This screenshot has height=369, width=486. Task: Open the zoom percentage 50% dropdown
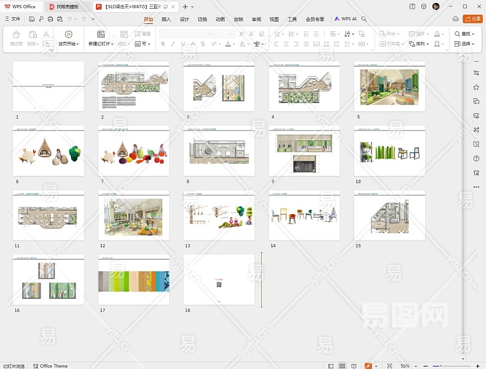coord(408,366)
